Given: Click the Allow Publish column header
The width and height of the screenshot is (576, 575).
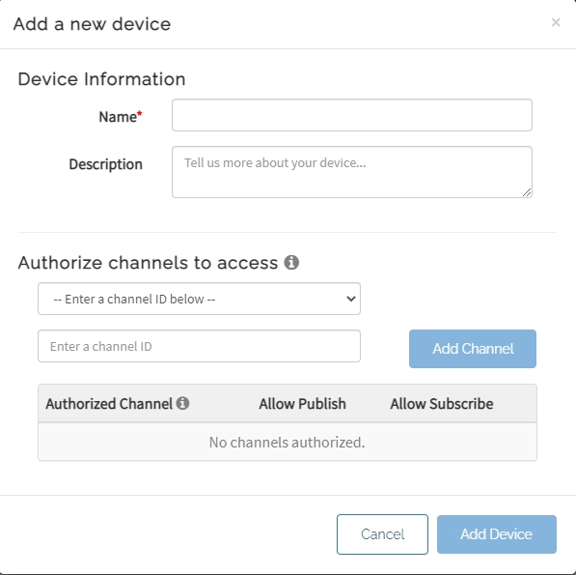Looking at the screenshot, I should [302, 404].
